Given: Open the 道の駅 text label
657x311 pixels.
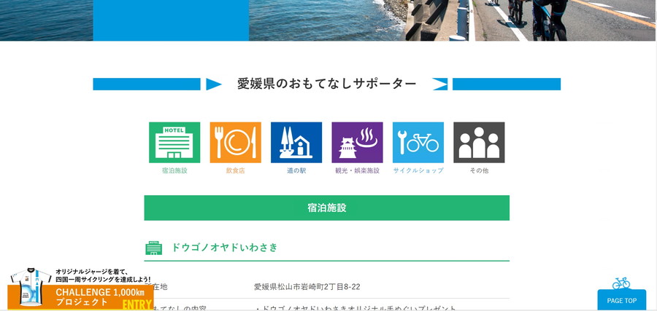Looking at the screenshot, I should 296,170.
